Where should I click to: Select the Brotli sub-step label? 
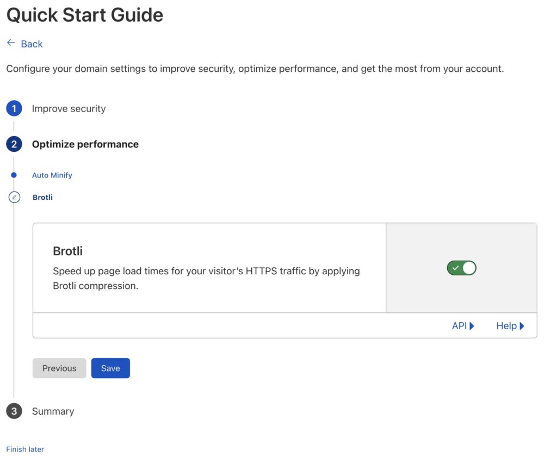coord(42,197)
